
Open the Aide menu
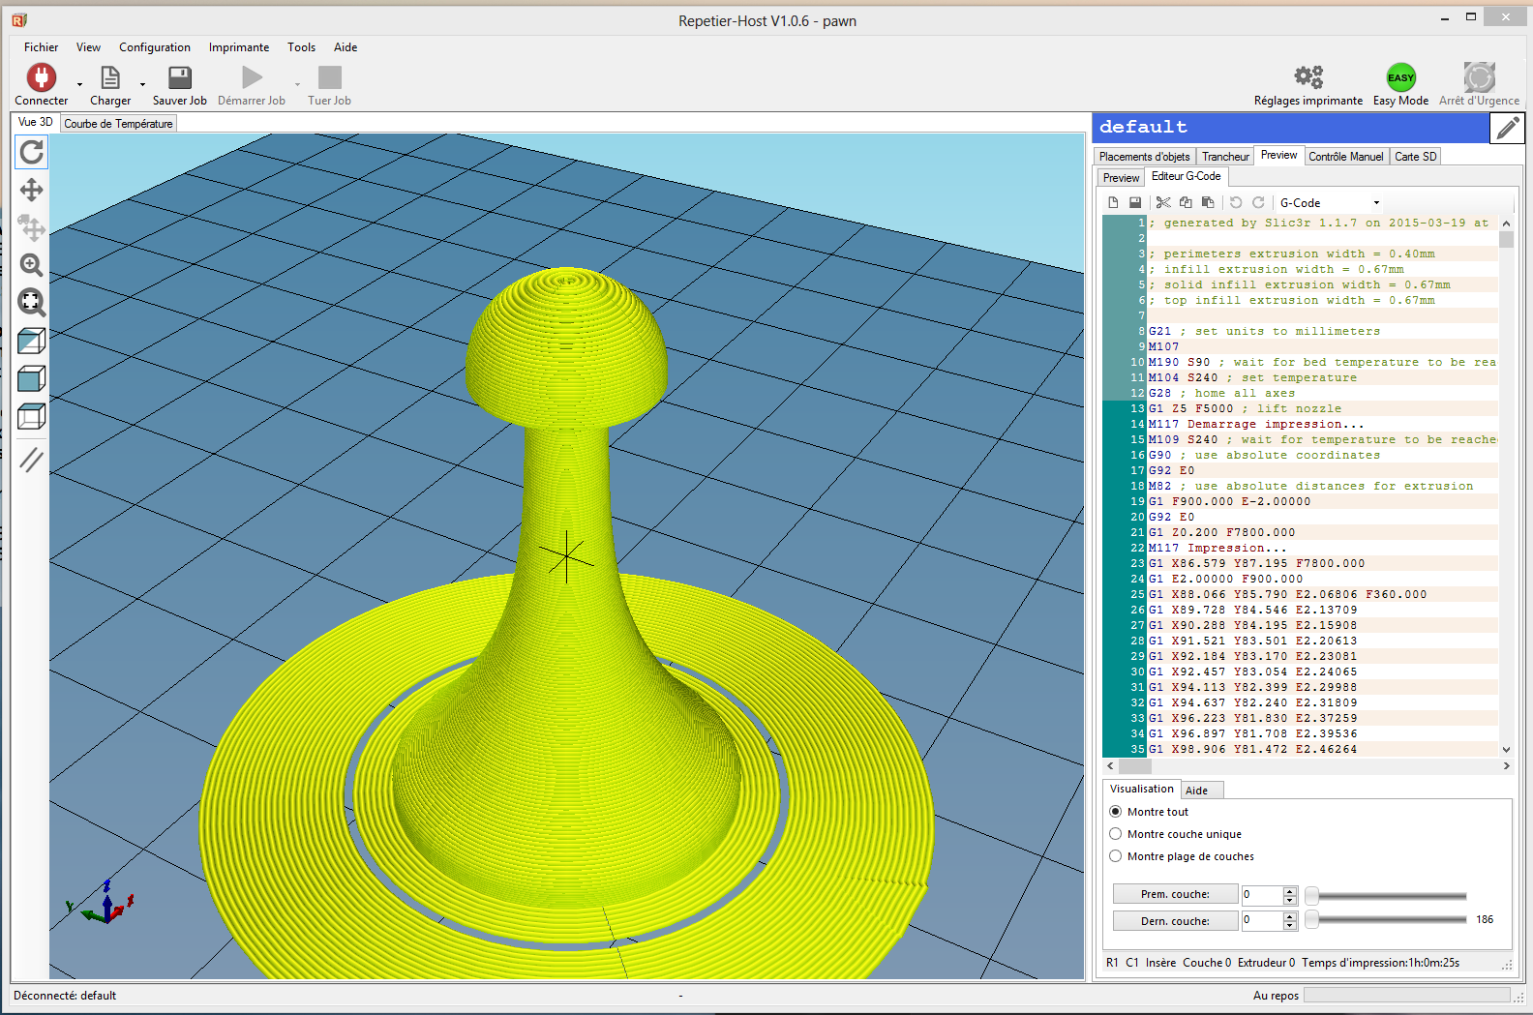tap(346, 47)
